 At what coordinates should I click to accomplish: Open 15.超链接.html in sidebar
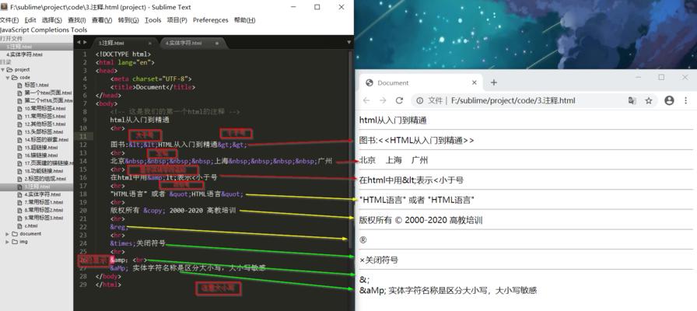[x=41, y=147]
